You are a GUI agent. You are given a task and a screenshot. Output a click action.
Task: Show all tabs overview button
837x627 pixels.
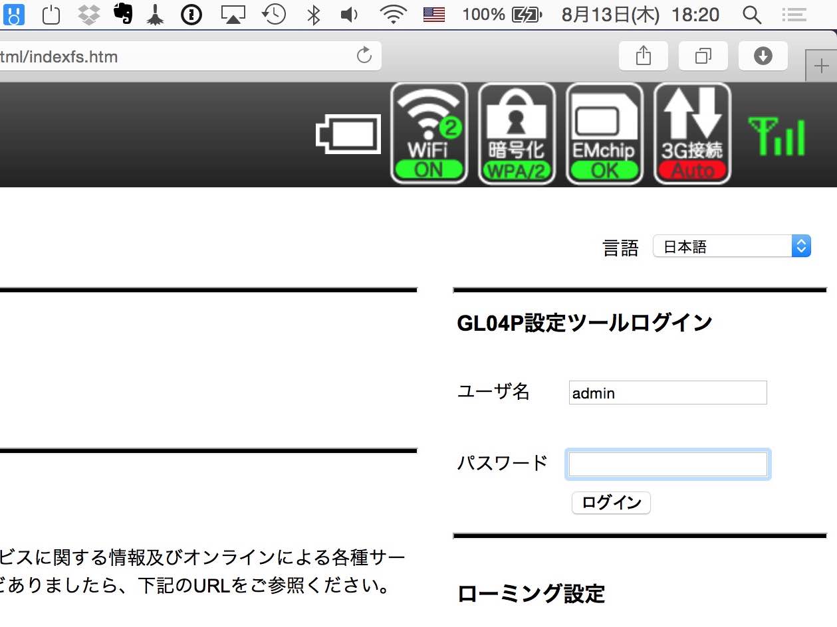(703, 56)
